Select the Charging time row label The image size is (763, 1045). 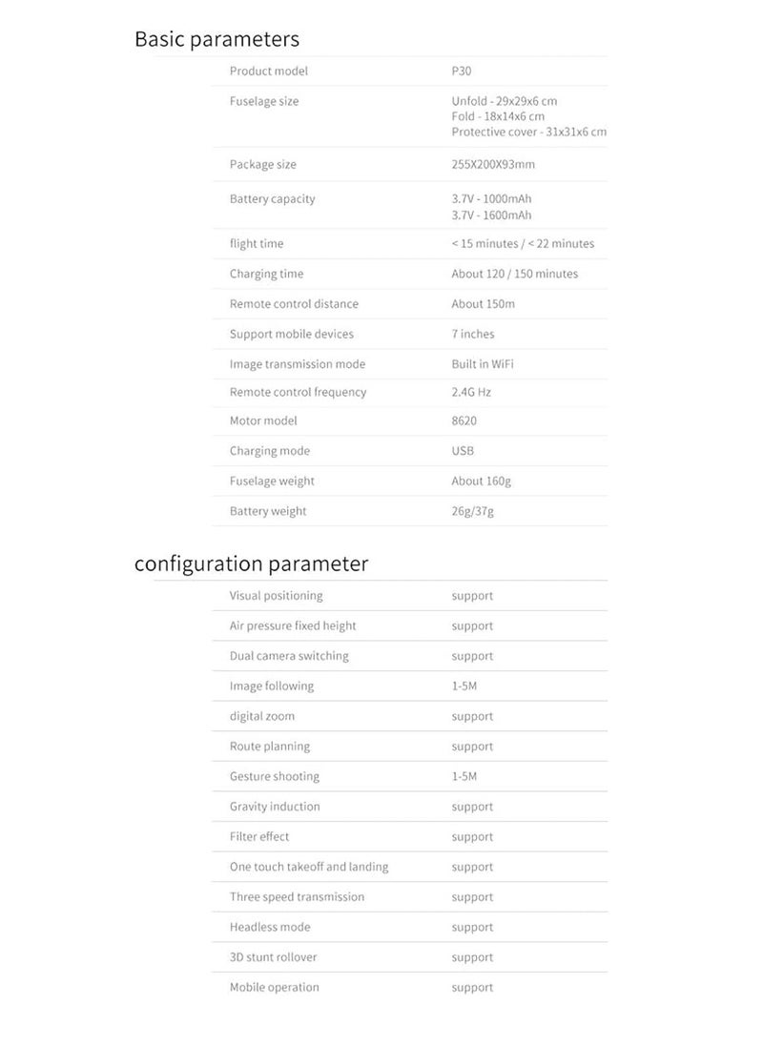click(x=266, y=274)
